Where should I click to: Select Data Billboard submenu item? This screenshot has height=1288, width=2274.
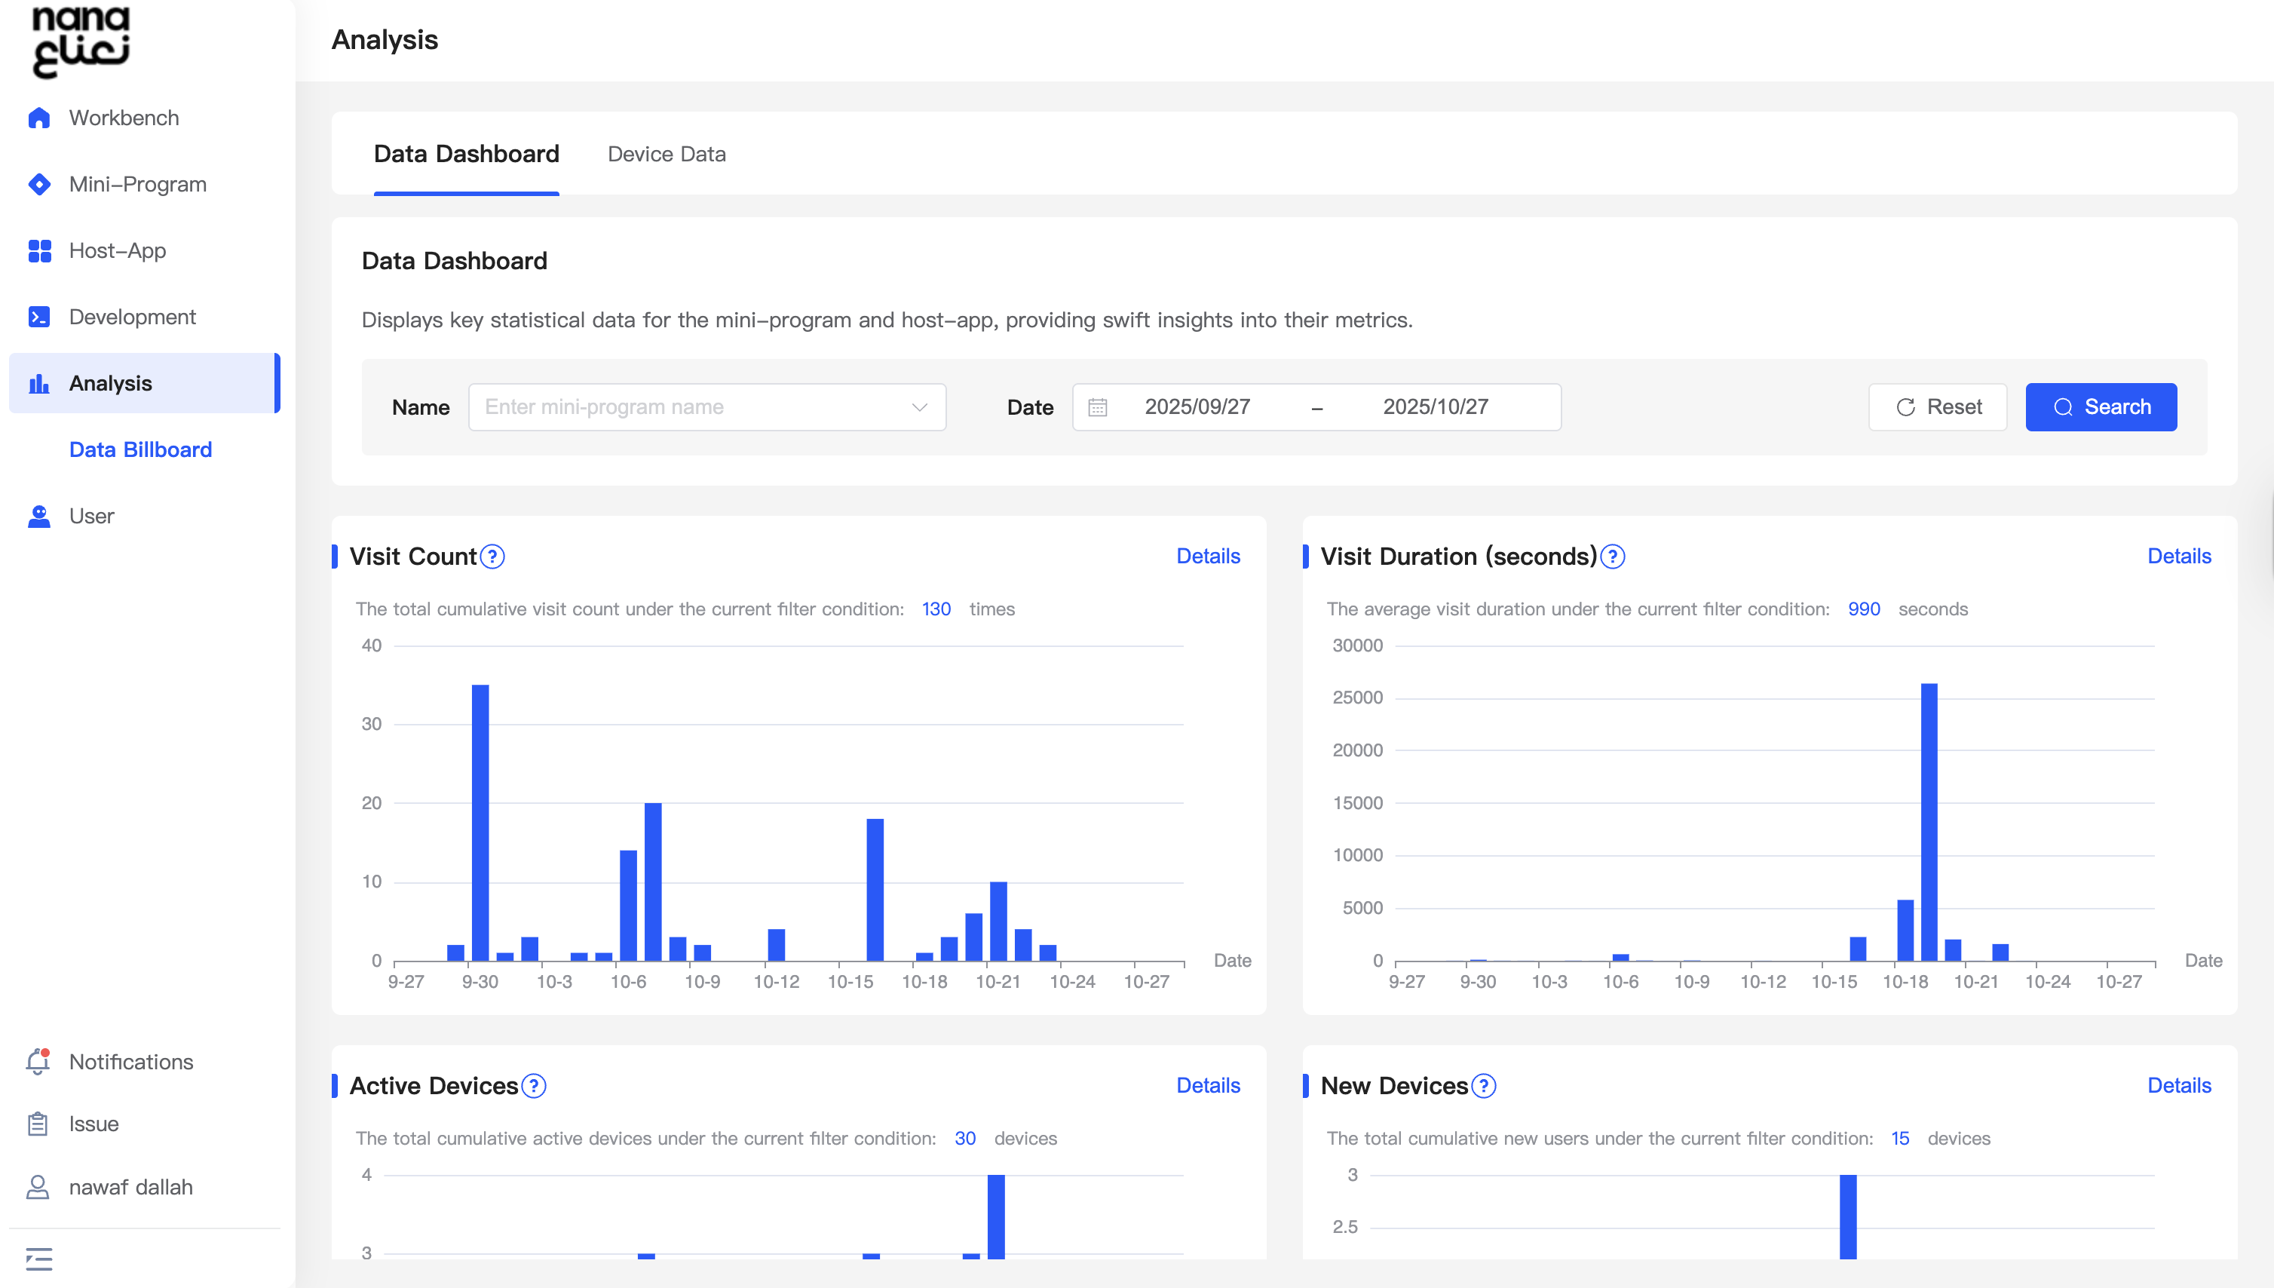(141, 449)
